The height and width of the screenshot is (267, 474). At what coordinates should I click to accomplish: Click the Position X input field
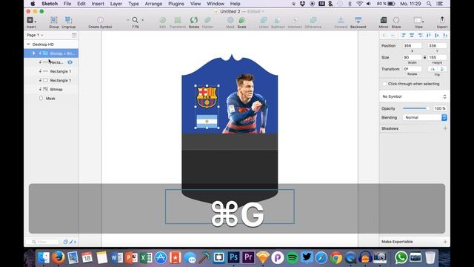click(x=412, y=46)
